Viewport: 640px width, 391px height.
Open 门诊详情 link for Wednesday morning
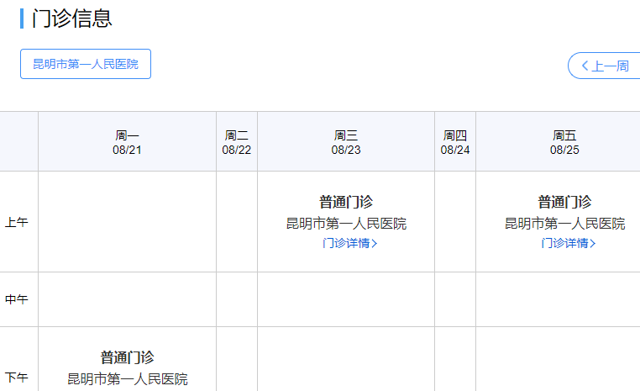345,244
